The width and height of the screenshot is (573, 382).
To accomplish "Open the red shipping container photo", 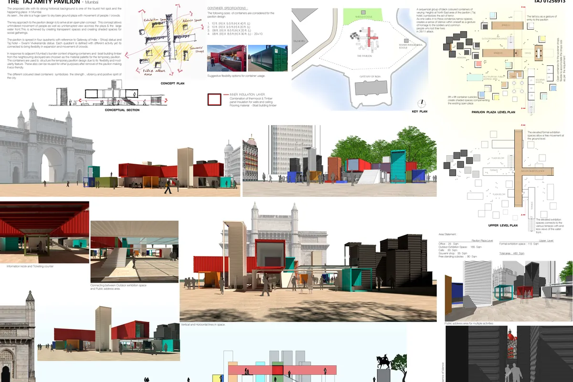I will 226,58.
